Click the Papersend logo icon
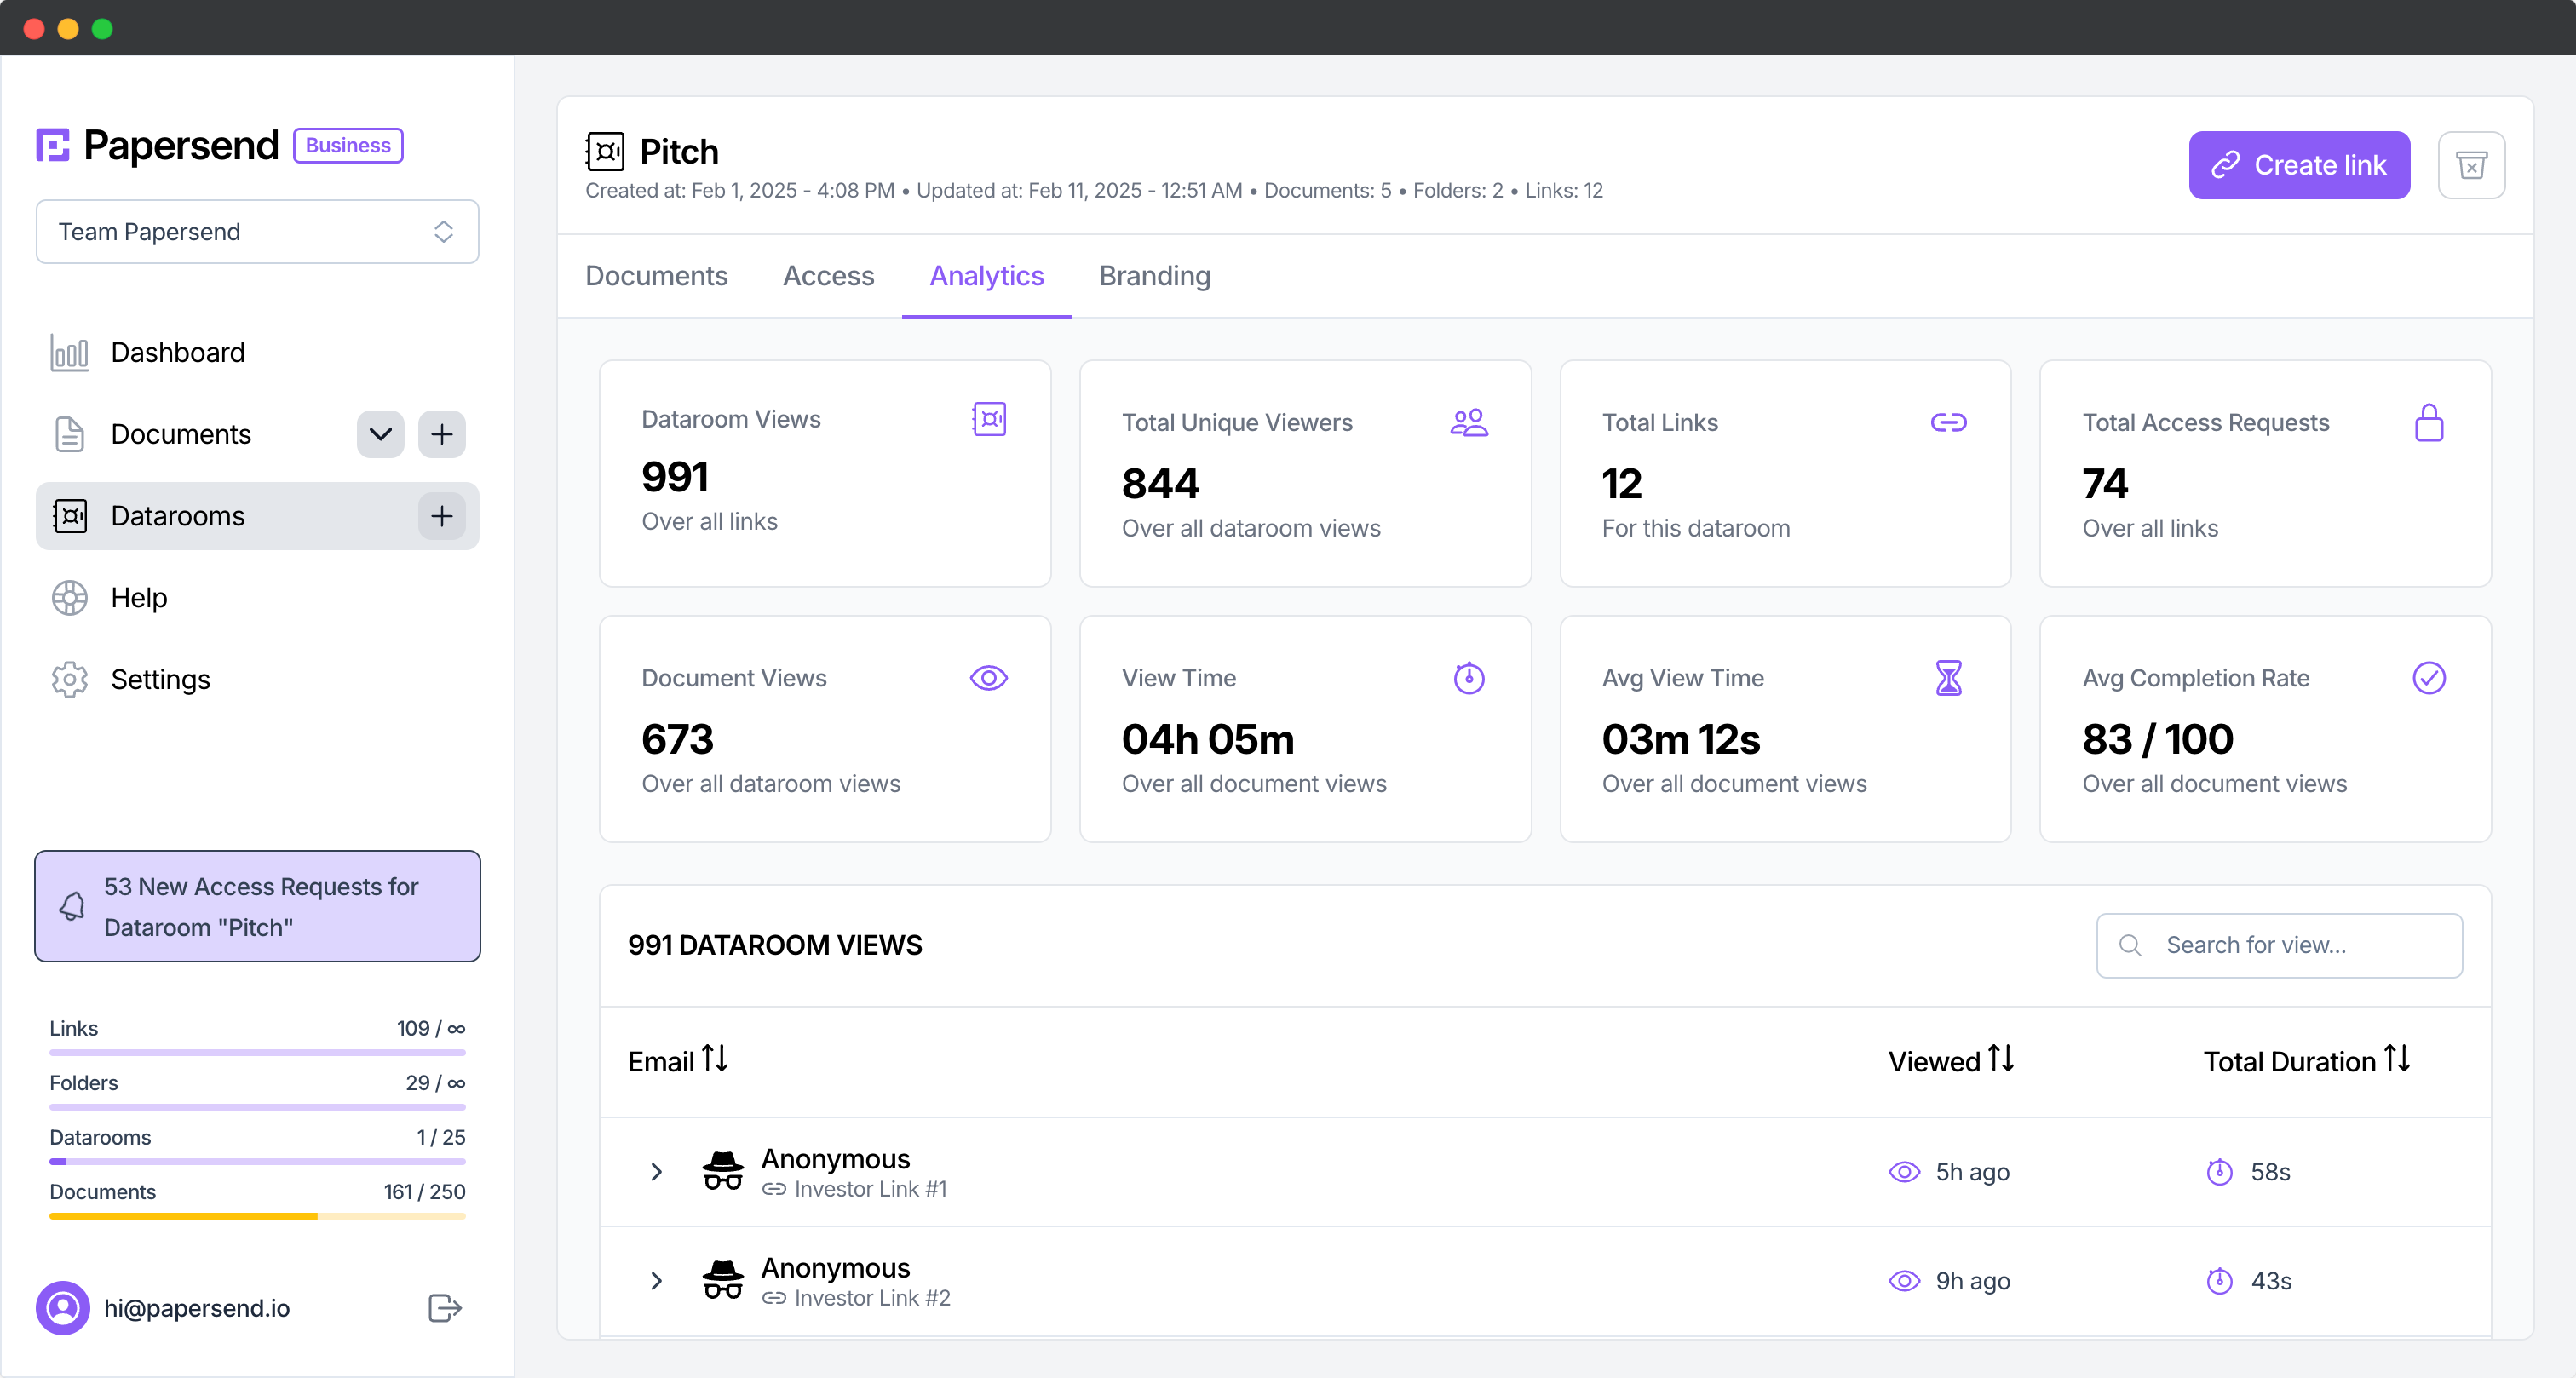Image resolution: width=2576 pixels, height=1378 pixels. coord(53,145)
